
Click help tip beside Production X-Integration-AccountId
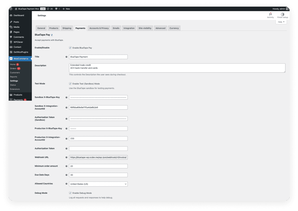[66, 139]
